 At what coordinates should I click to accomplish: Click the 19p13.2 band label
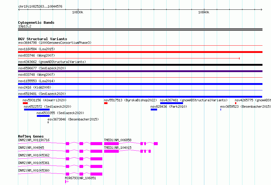(25, 26)
